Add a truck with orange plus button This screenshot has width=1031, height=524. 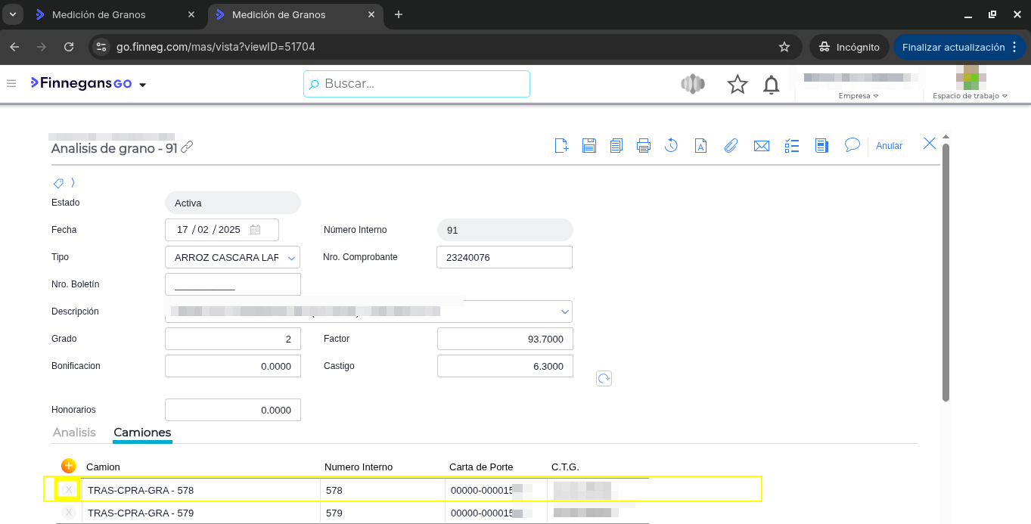pyautogui.click(x=69, y=466)
